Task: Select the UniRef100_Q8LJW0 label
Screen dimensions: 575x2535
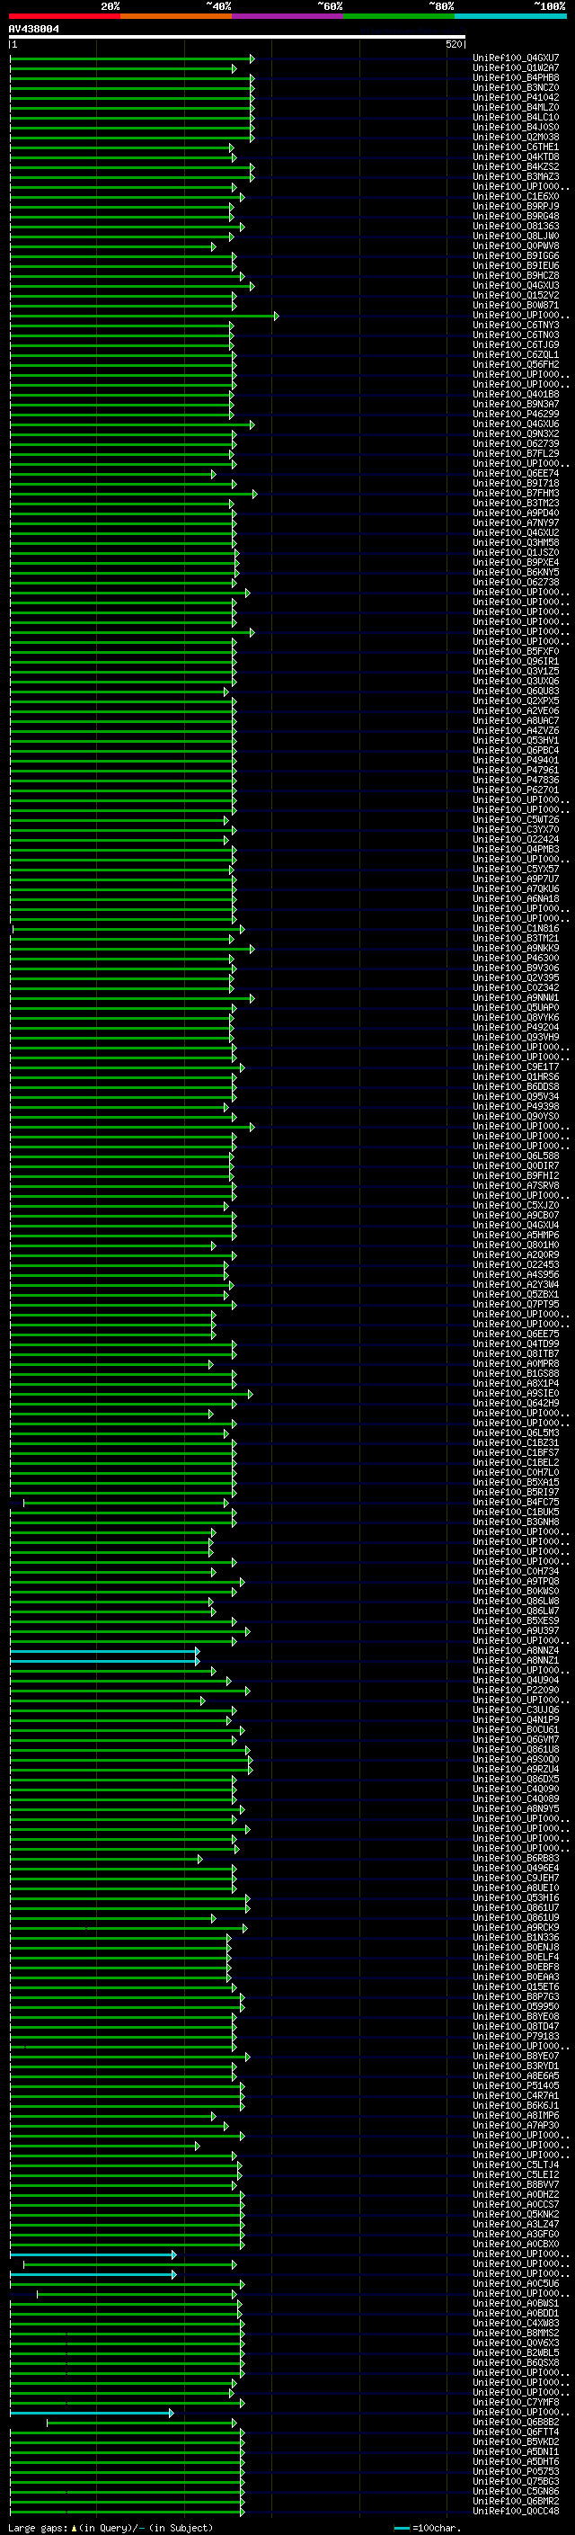Action: [x=516, y=237]
